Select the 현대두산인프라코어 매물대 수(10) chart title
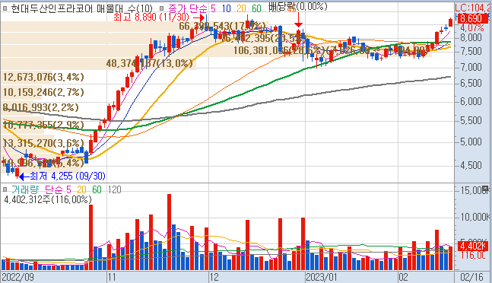 point(81,8)
